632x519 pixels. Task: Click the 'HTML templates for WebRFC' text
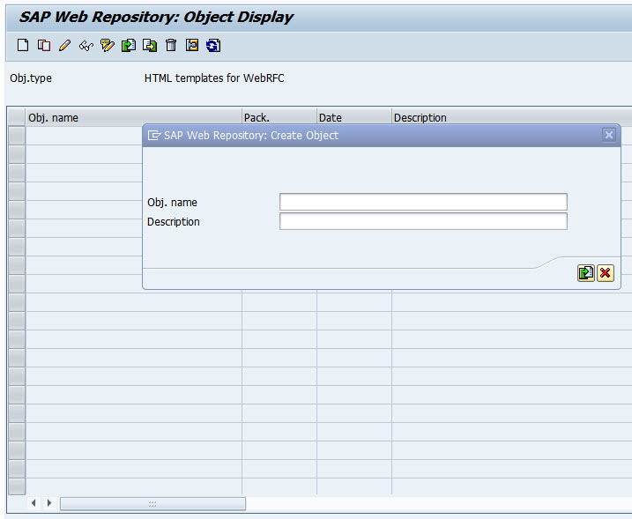pos(214,78)
